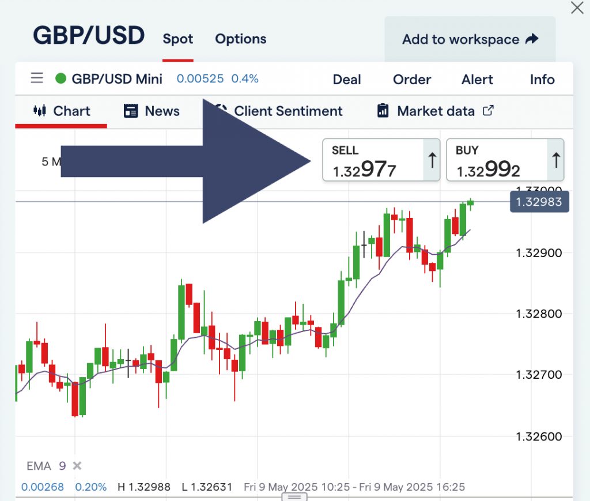Open the hamburger menu beside GBP/USD Mini
This screenshot has height=501, width=590.
(x=37, y=78)
